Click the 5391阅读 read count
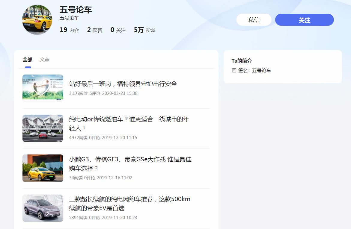Image resolution: width=351 pixels, height=229 pixels. click(x=78, y=217)
